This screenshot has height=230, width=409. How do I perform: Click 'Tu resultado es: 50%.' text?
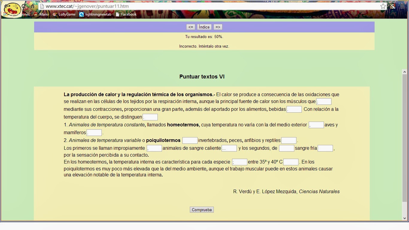204,37
